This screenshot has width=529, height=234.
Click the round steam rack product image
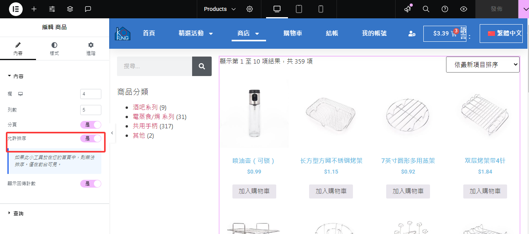(x=408, y=113)
